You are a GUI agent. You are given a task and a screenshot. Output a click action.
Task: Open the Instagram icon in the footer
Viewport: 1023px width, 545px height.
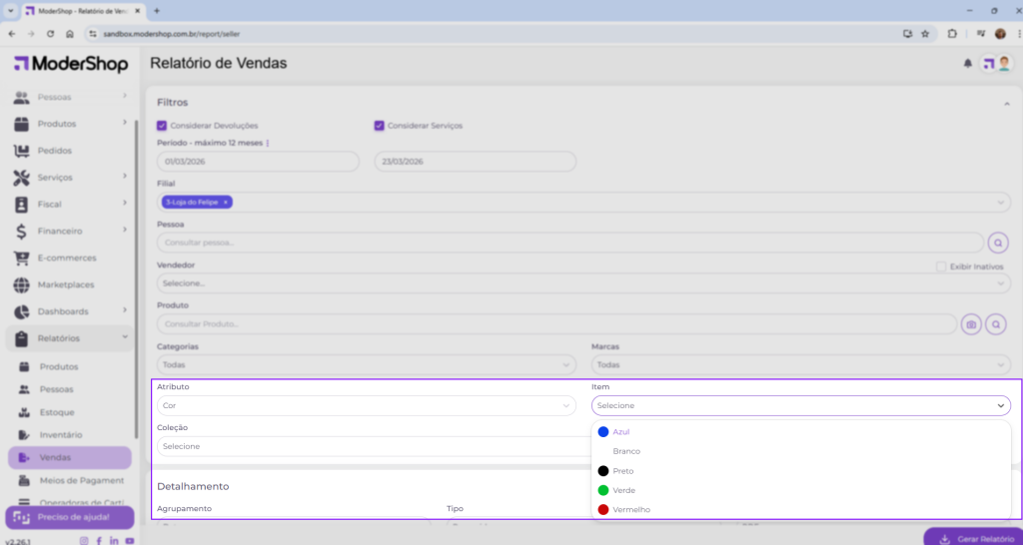[84, 540]
